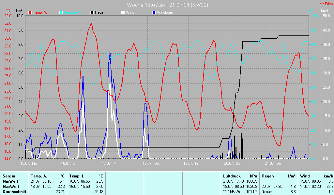Click the Temp. I. column header

(x=86, y=176)
